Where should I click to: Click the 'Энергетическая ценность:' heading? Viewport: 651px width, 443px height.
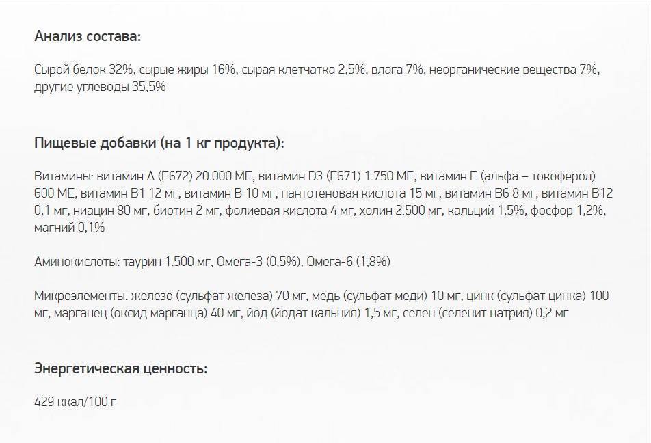point(121,368)
